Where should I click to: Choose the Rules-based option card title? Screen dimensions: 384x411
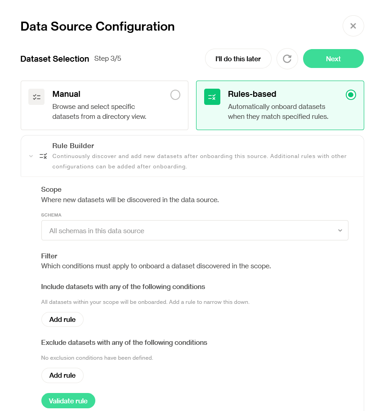pyautogui.click(x=252, y=94)
